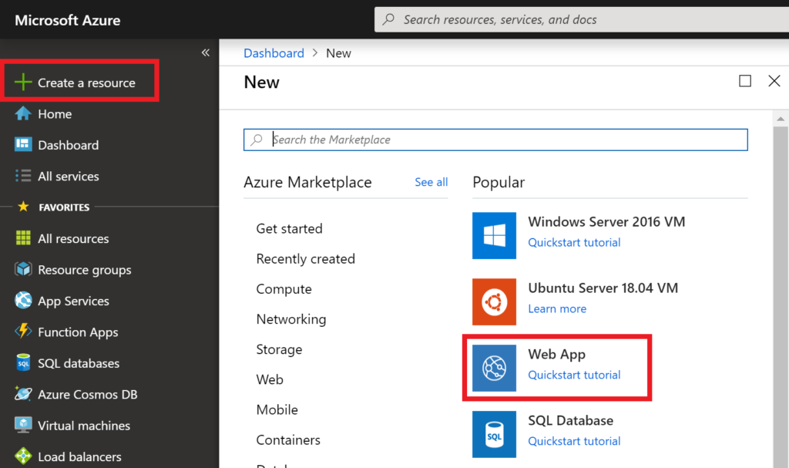Select All resources in favorites
The height and width of the screenshot is (468, 789).
tap(73, 239)
